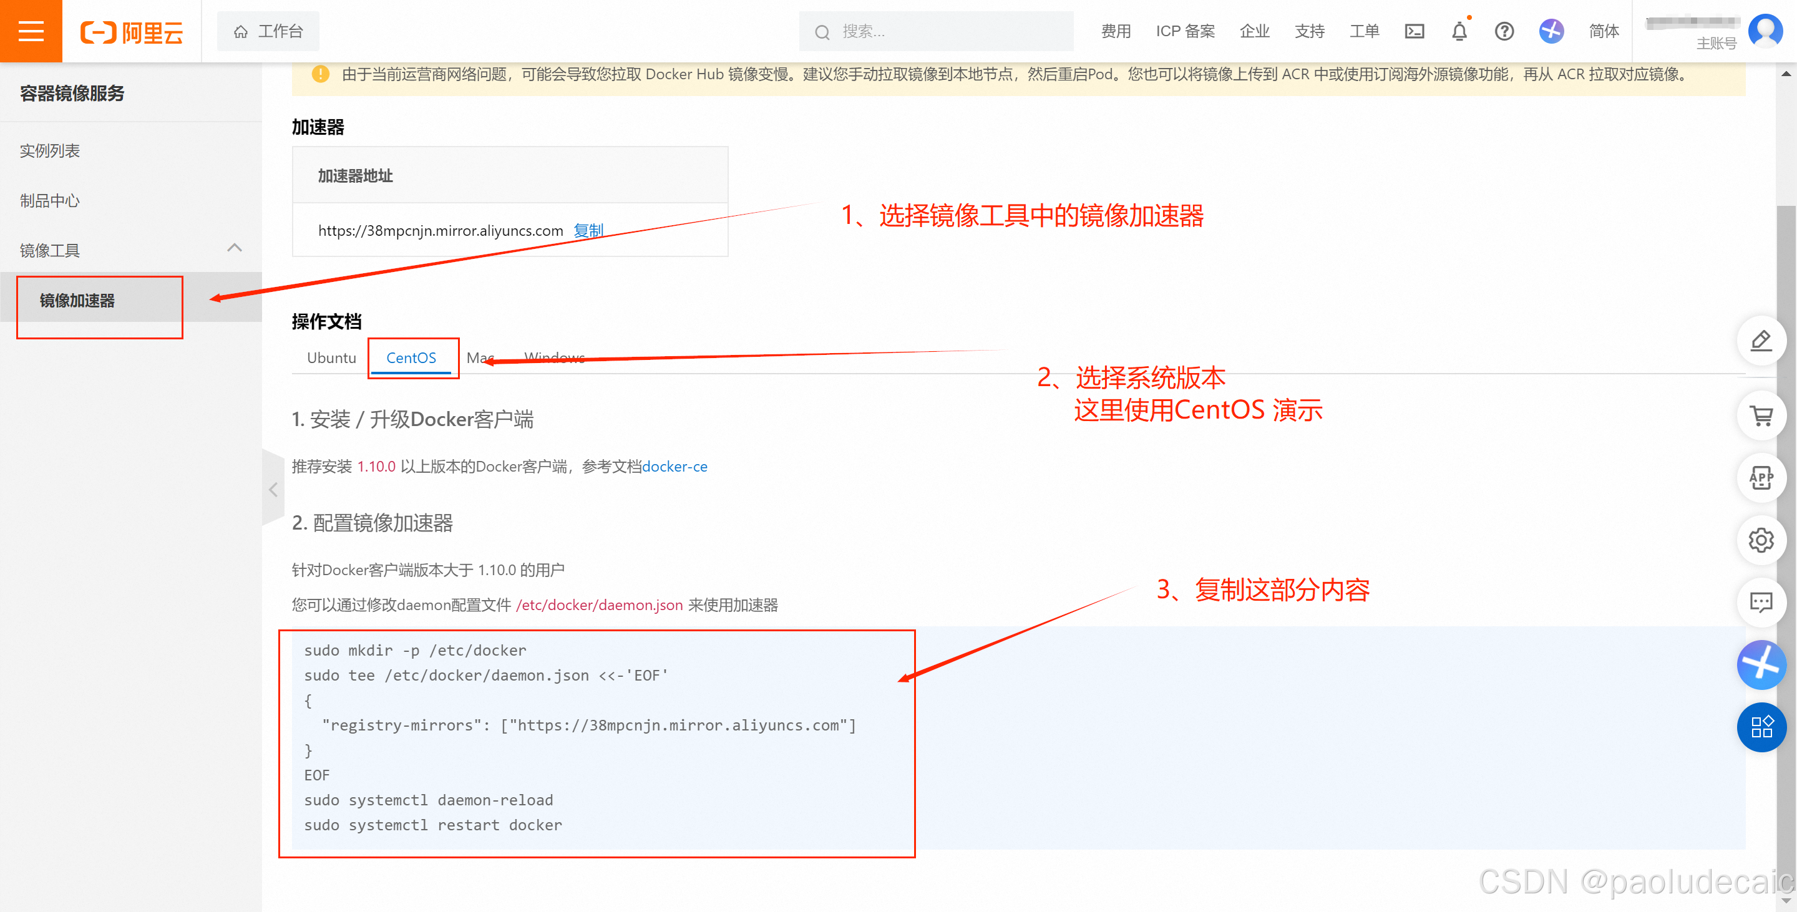
Task: Open 实例列表 in the sidebar
Action: pyautogui.click(x=49, y=150)
